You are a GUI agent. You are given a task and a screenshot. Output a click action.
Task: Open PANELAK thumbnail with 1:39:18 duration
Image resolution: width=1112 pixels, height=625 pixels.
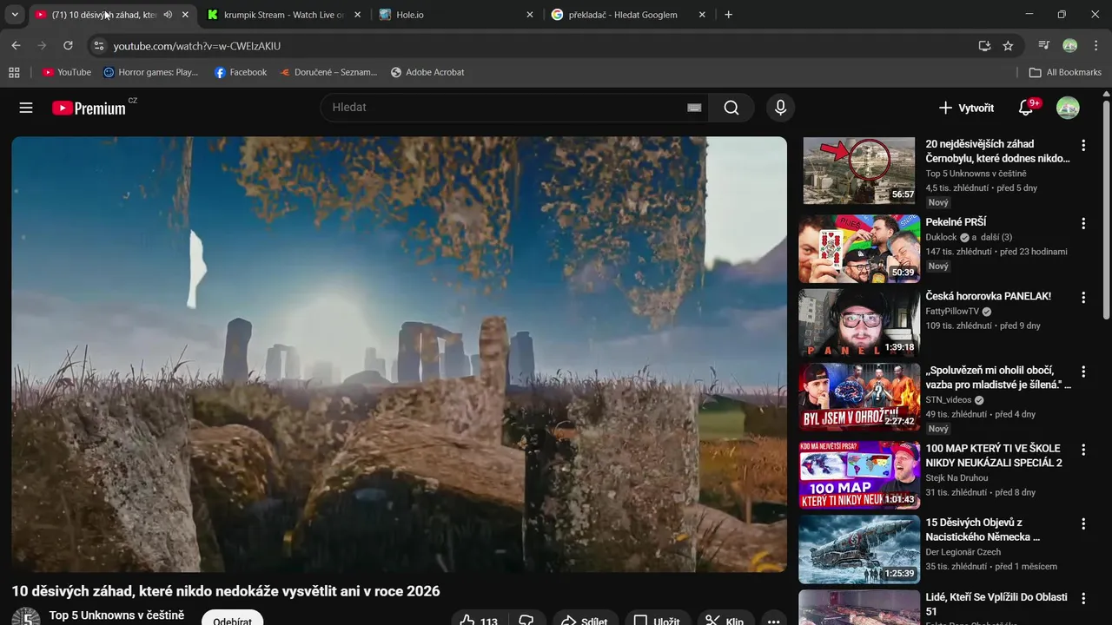tap(859, 323)
